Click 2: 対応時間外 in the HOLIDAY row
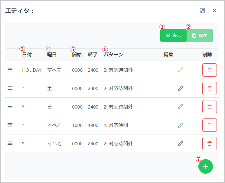The height and width of the screenshot is (183, 225). 118,70
